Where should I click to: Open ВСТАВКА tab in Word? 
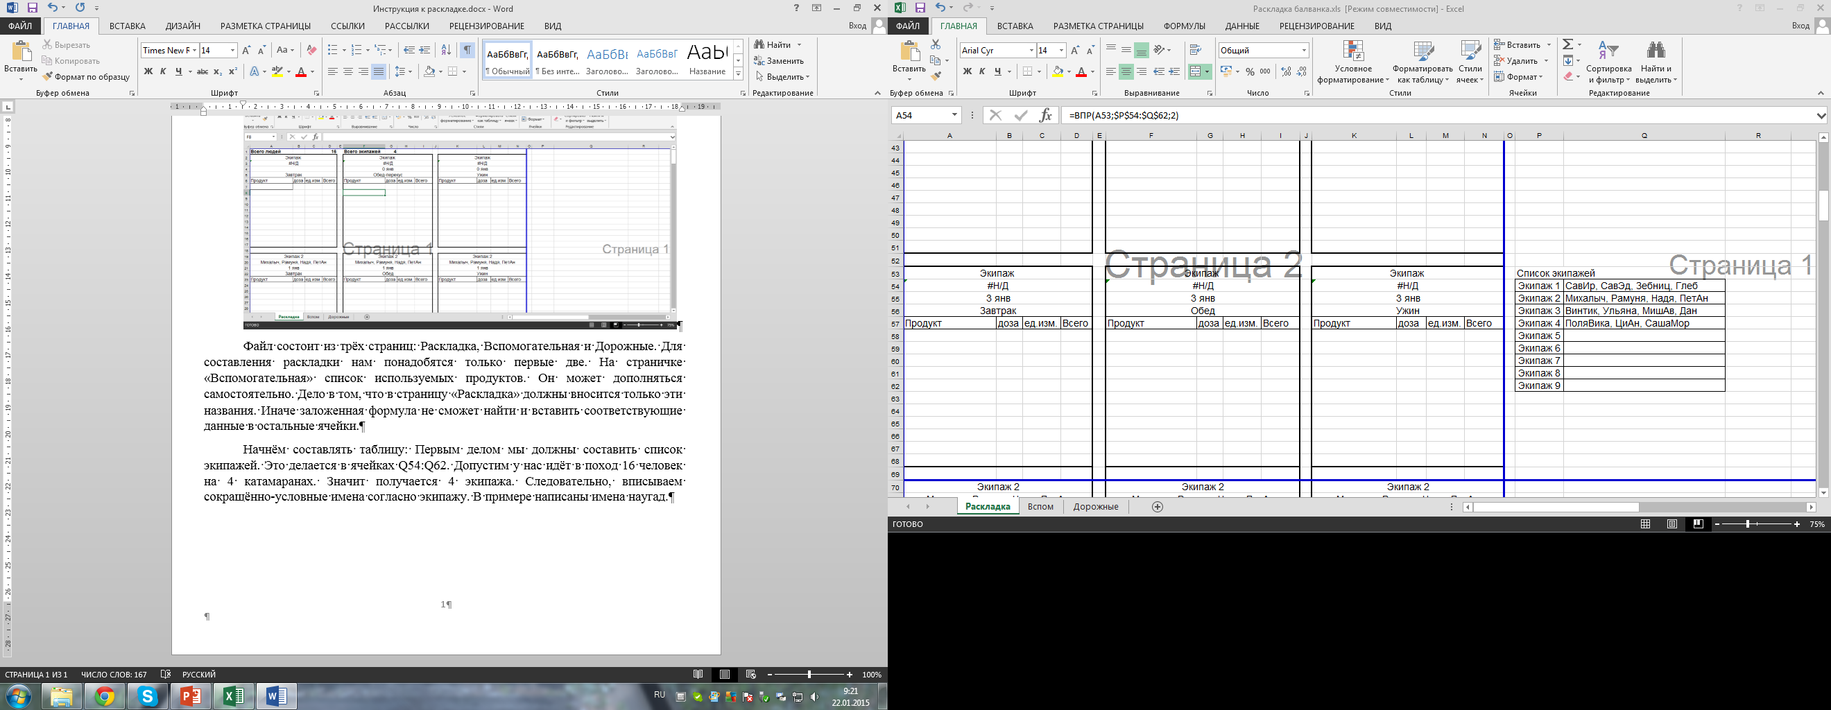pyautogui.click(x=127, y=26)
